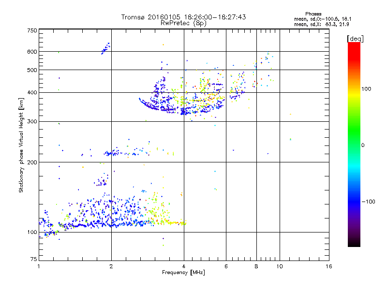
Task: Click the y-axis tick label '200'
Action: point(32,162)
